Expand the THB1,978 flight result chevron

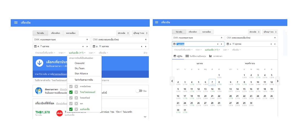[x=145, y=117]
